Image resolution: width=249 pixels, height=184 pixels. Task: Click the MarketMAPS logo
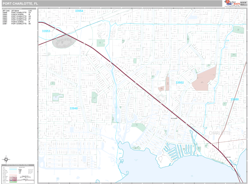coord(232,3)
